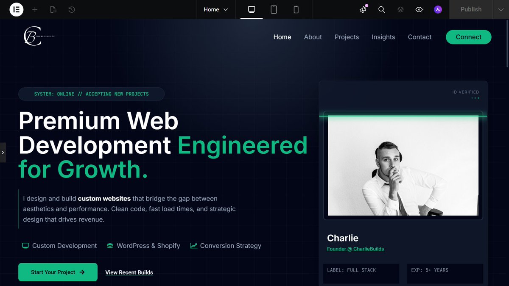509x286 pixels.
Task: Open the Structure layers icon
Action: 400,9
